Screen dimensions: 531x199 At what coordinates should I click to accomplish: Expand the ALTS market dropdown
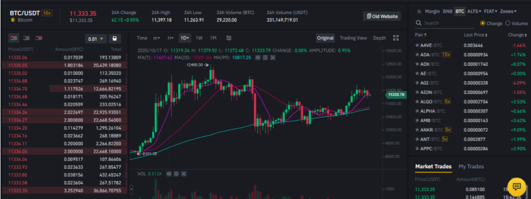(474, 12)
